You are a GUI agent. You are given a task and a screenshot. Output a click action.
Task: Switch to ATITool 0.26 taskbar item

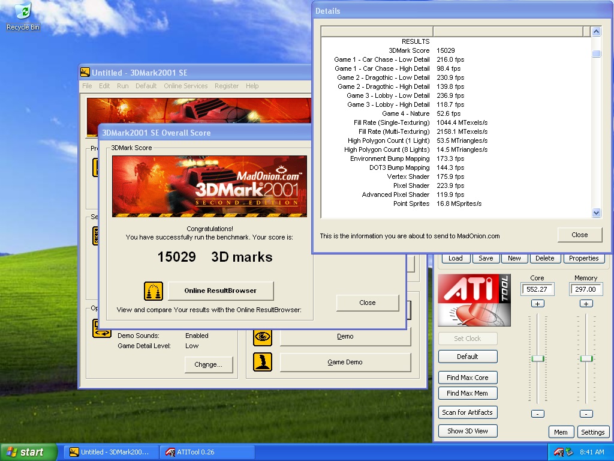(207, 452)
